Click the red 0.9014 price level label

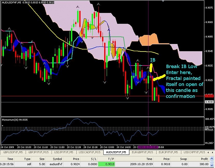(209, 96)
